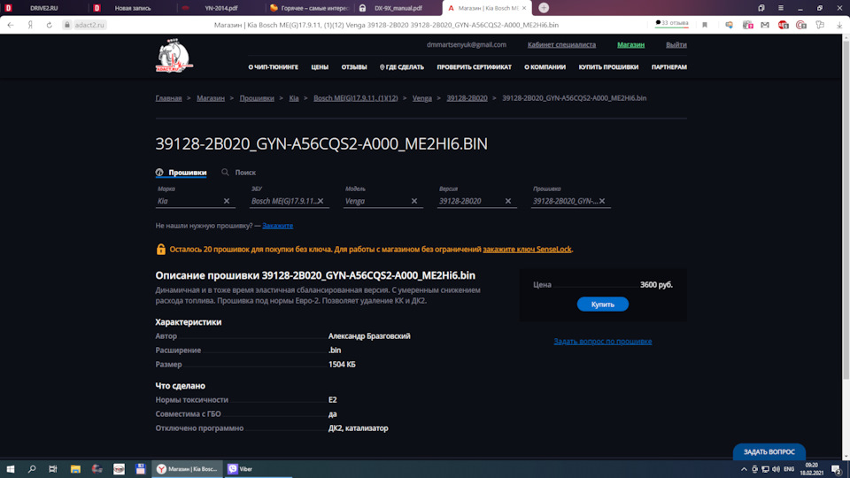Go back using the browser back arrow
This screenshot has height=478, width=850.
pos(11,25)
